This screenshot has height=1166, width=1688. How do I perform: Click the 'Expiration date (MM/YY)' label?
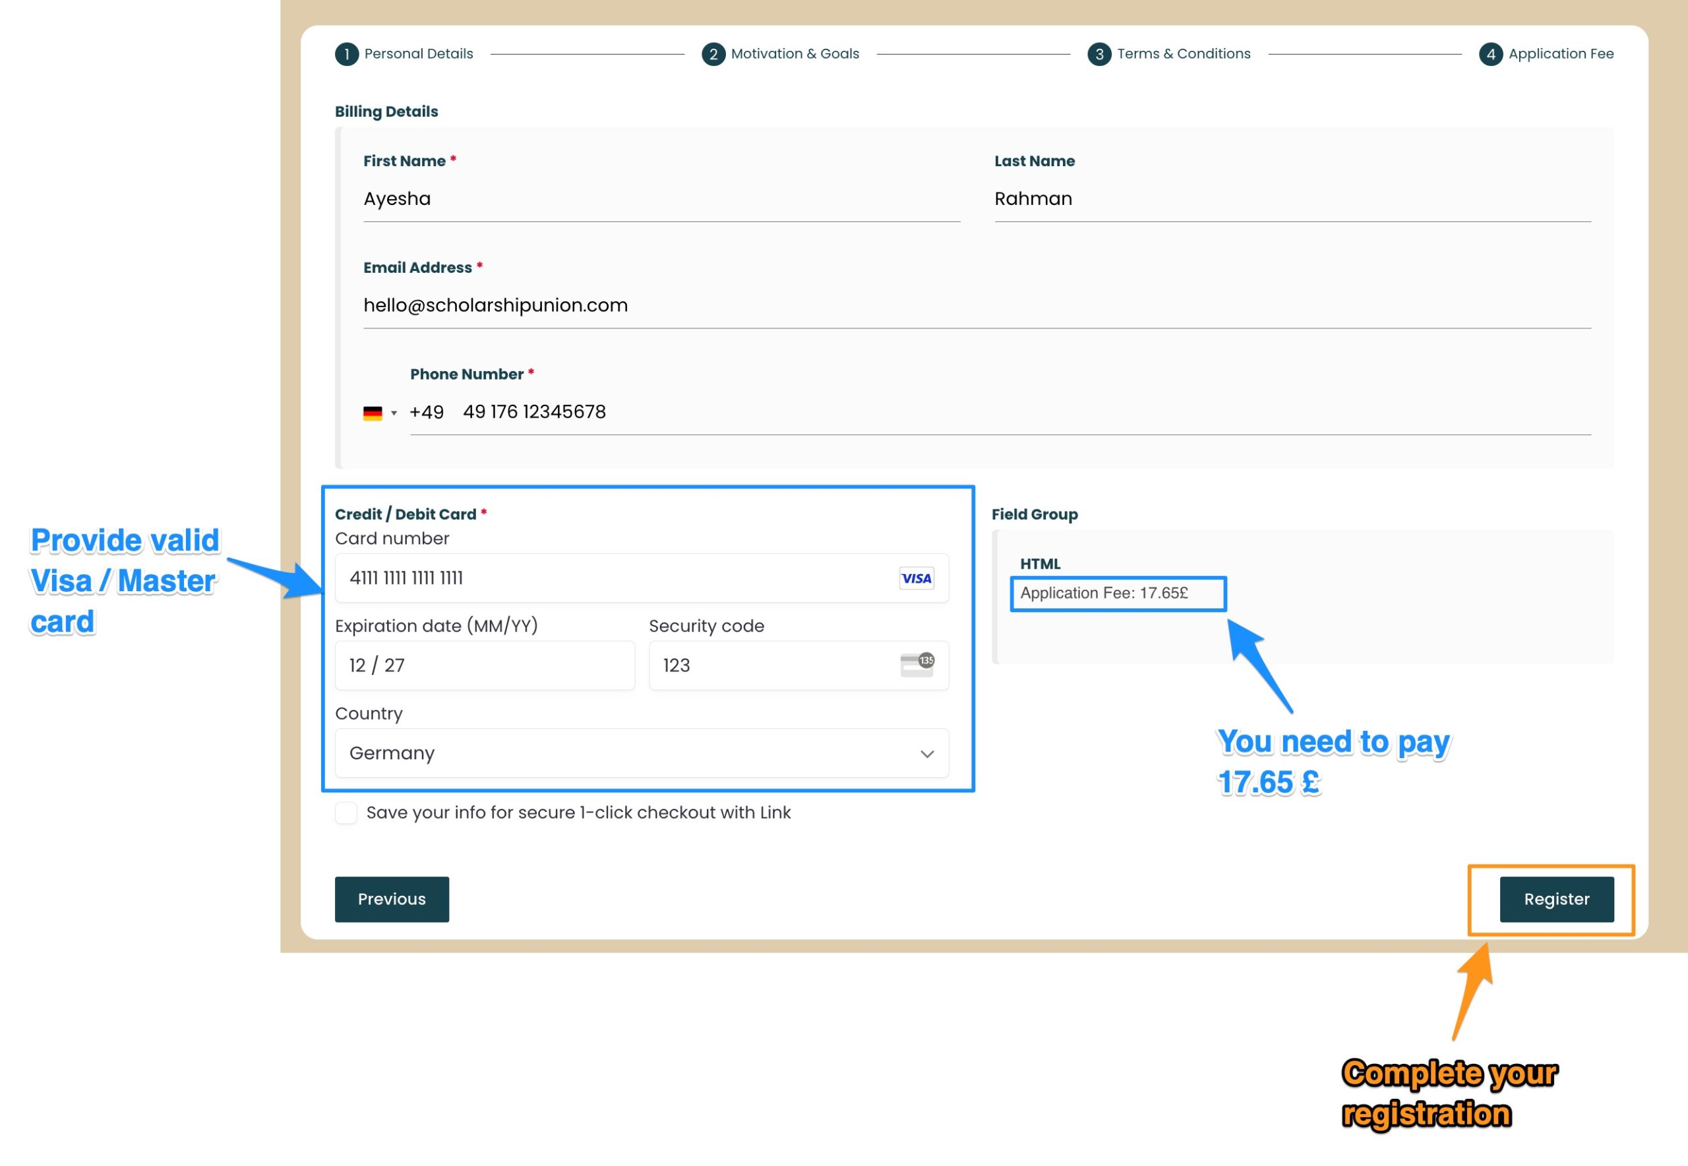pos(437,626)
